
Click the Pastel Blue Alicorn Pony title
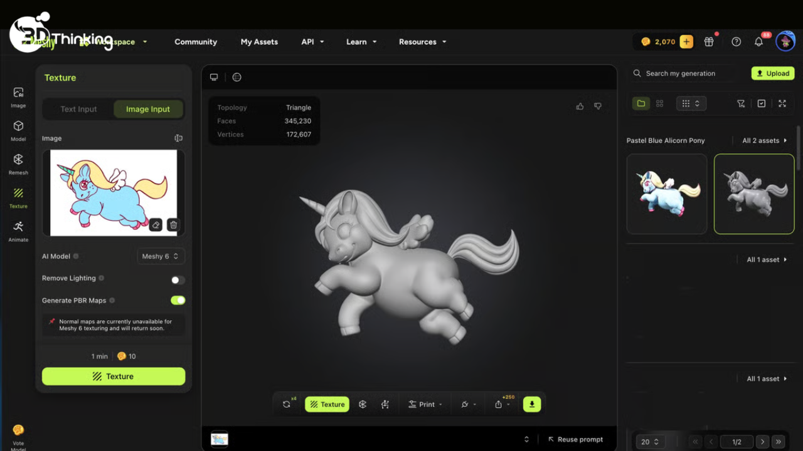[x=666, y=140]
